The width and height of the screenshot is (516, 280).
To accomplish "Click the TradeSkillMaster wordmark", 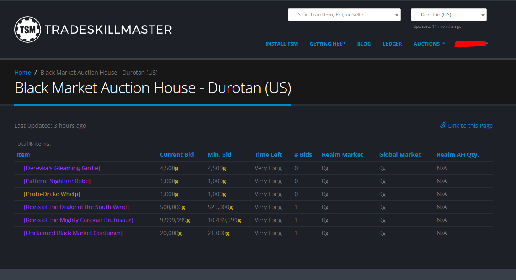I will click(108, 30).
